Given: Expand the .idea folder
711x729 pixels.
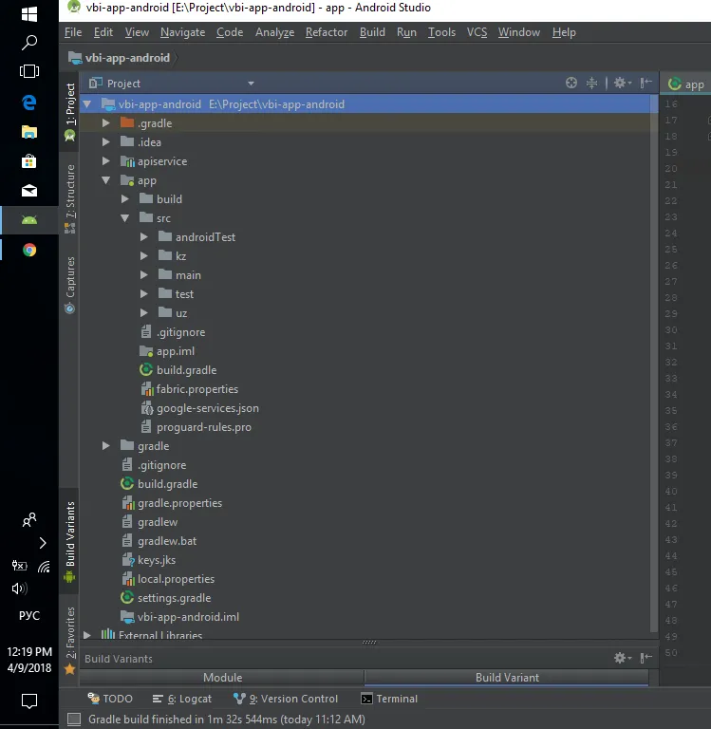Looking at the screenshot, I should click(106, 142).
